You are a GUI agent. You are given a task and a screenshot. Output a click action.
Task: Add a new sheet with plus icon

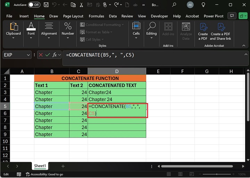(63, 166)
